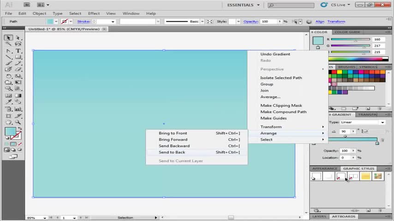The image size is (394, 221).
Task: Open the Symbols panel tab
Action: pos(368,67)
